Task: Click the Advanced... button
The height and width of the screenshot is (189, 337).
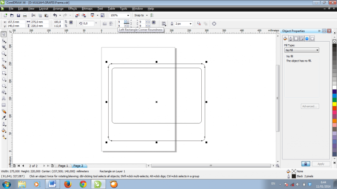Action: [x=310, y=106]
